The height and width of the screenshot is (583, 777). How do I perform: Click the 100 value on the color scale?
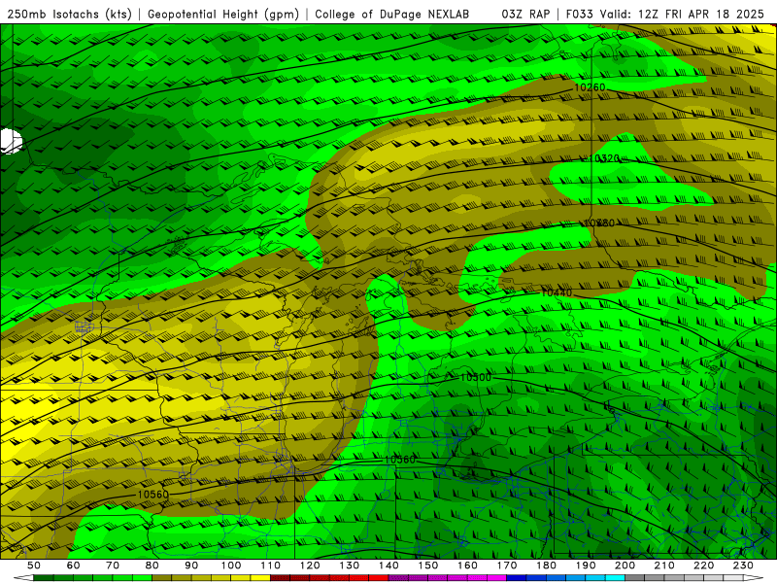231,566
